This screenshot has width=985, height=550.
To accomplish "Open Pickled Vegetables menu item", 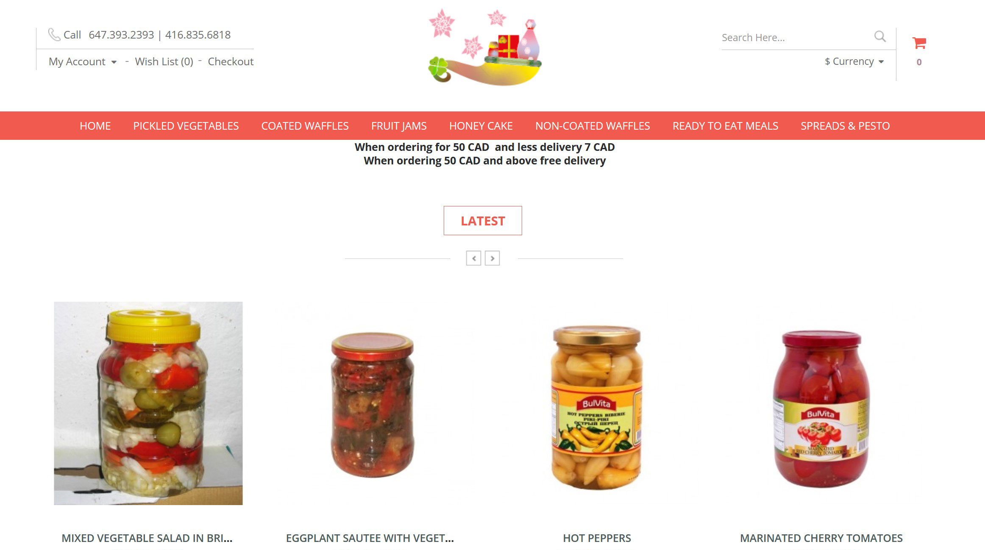I will coord(186,126).
